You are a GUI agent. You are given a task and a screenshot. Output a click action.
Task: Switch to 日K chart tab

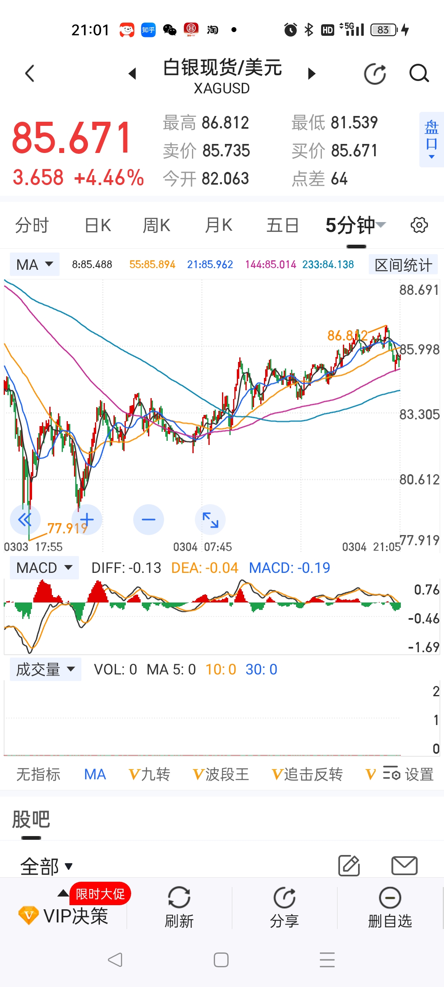(98, 225)
